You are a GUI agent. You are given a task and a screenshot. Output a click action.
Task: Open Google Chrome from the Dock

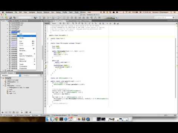pyautogui.click(x=57, y=119)
